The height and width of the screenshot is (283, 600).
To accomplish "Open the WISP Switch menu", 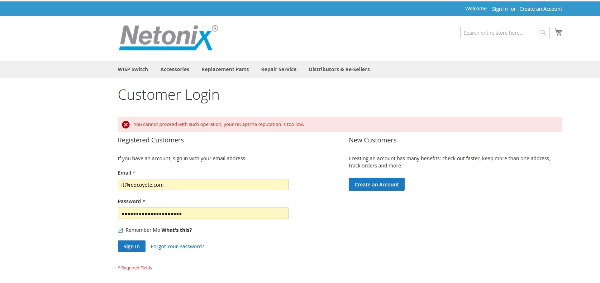I will (x=133, y=69).
